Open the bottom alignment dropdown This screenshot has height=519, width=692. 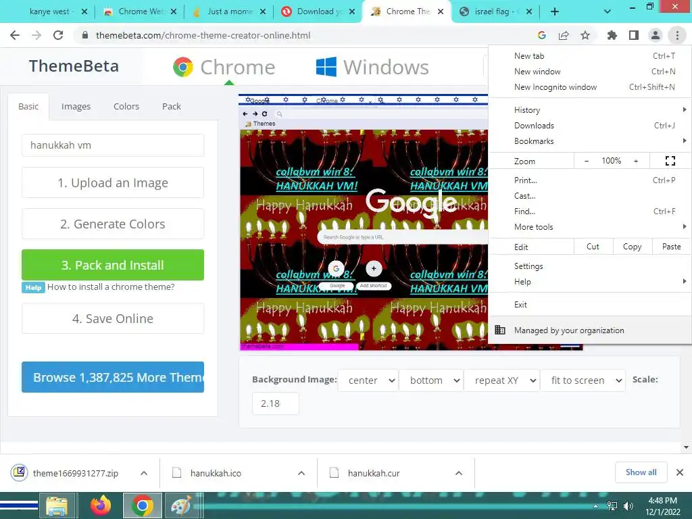tap(430, 380)
